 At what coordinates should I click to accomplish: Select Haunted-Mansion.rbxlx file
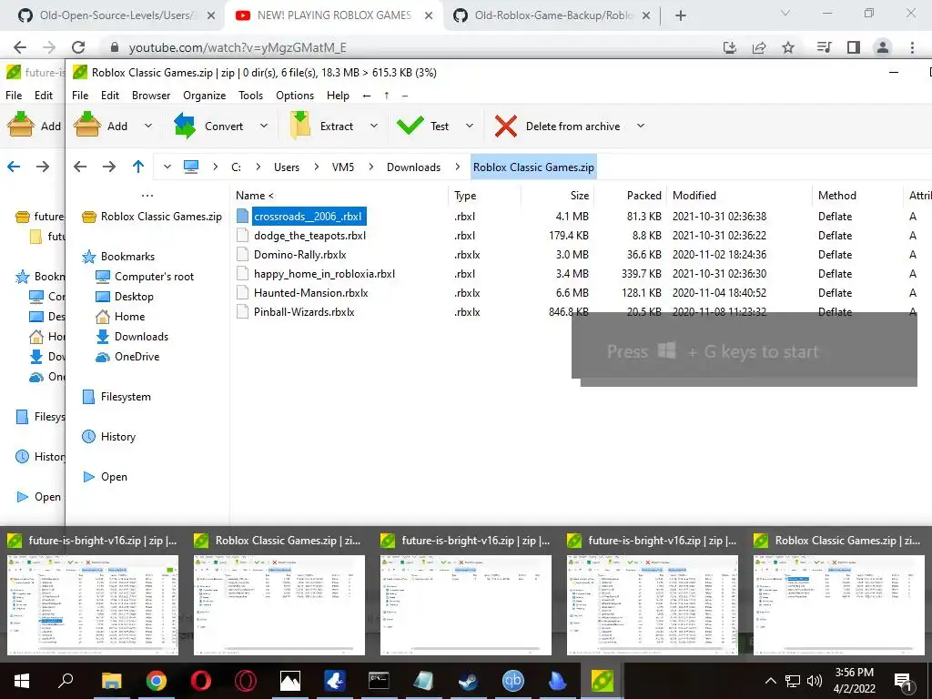point(311,292)
